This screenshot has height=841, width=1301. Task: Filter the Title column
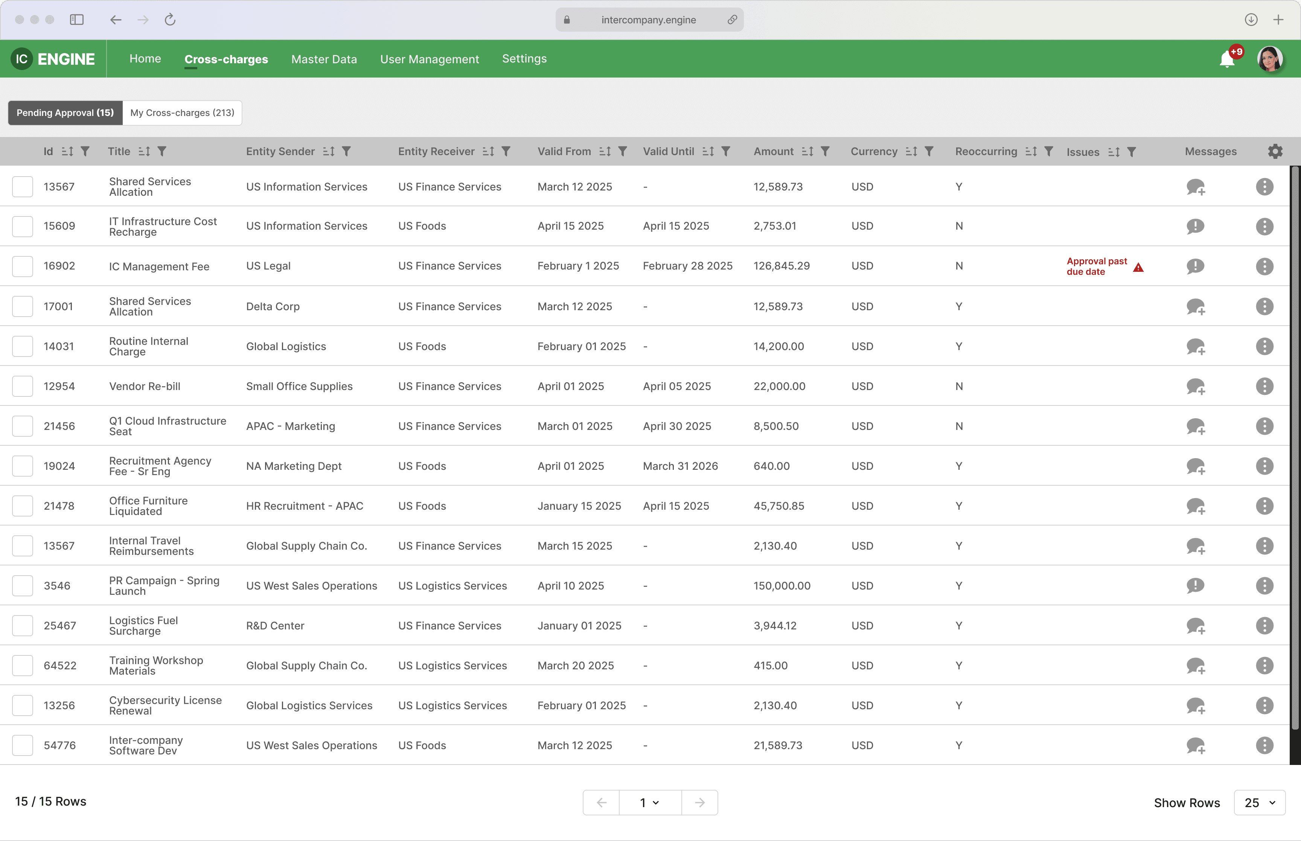pyautogui.click(x=161, y=151)
